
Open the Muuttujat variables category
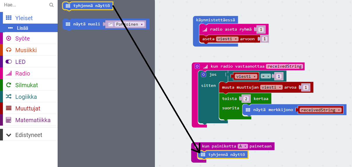[x=28, y=108]
